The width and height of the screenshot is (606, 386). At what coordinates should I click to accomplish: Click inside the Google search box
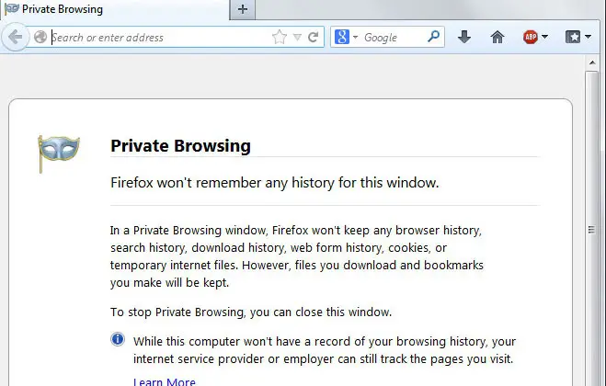point(391,38)
